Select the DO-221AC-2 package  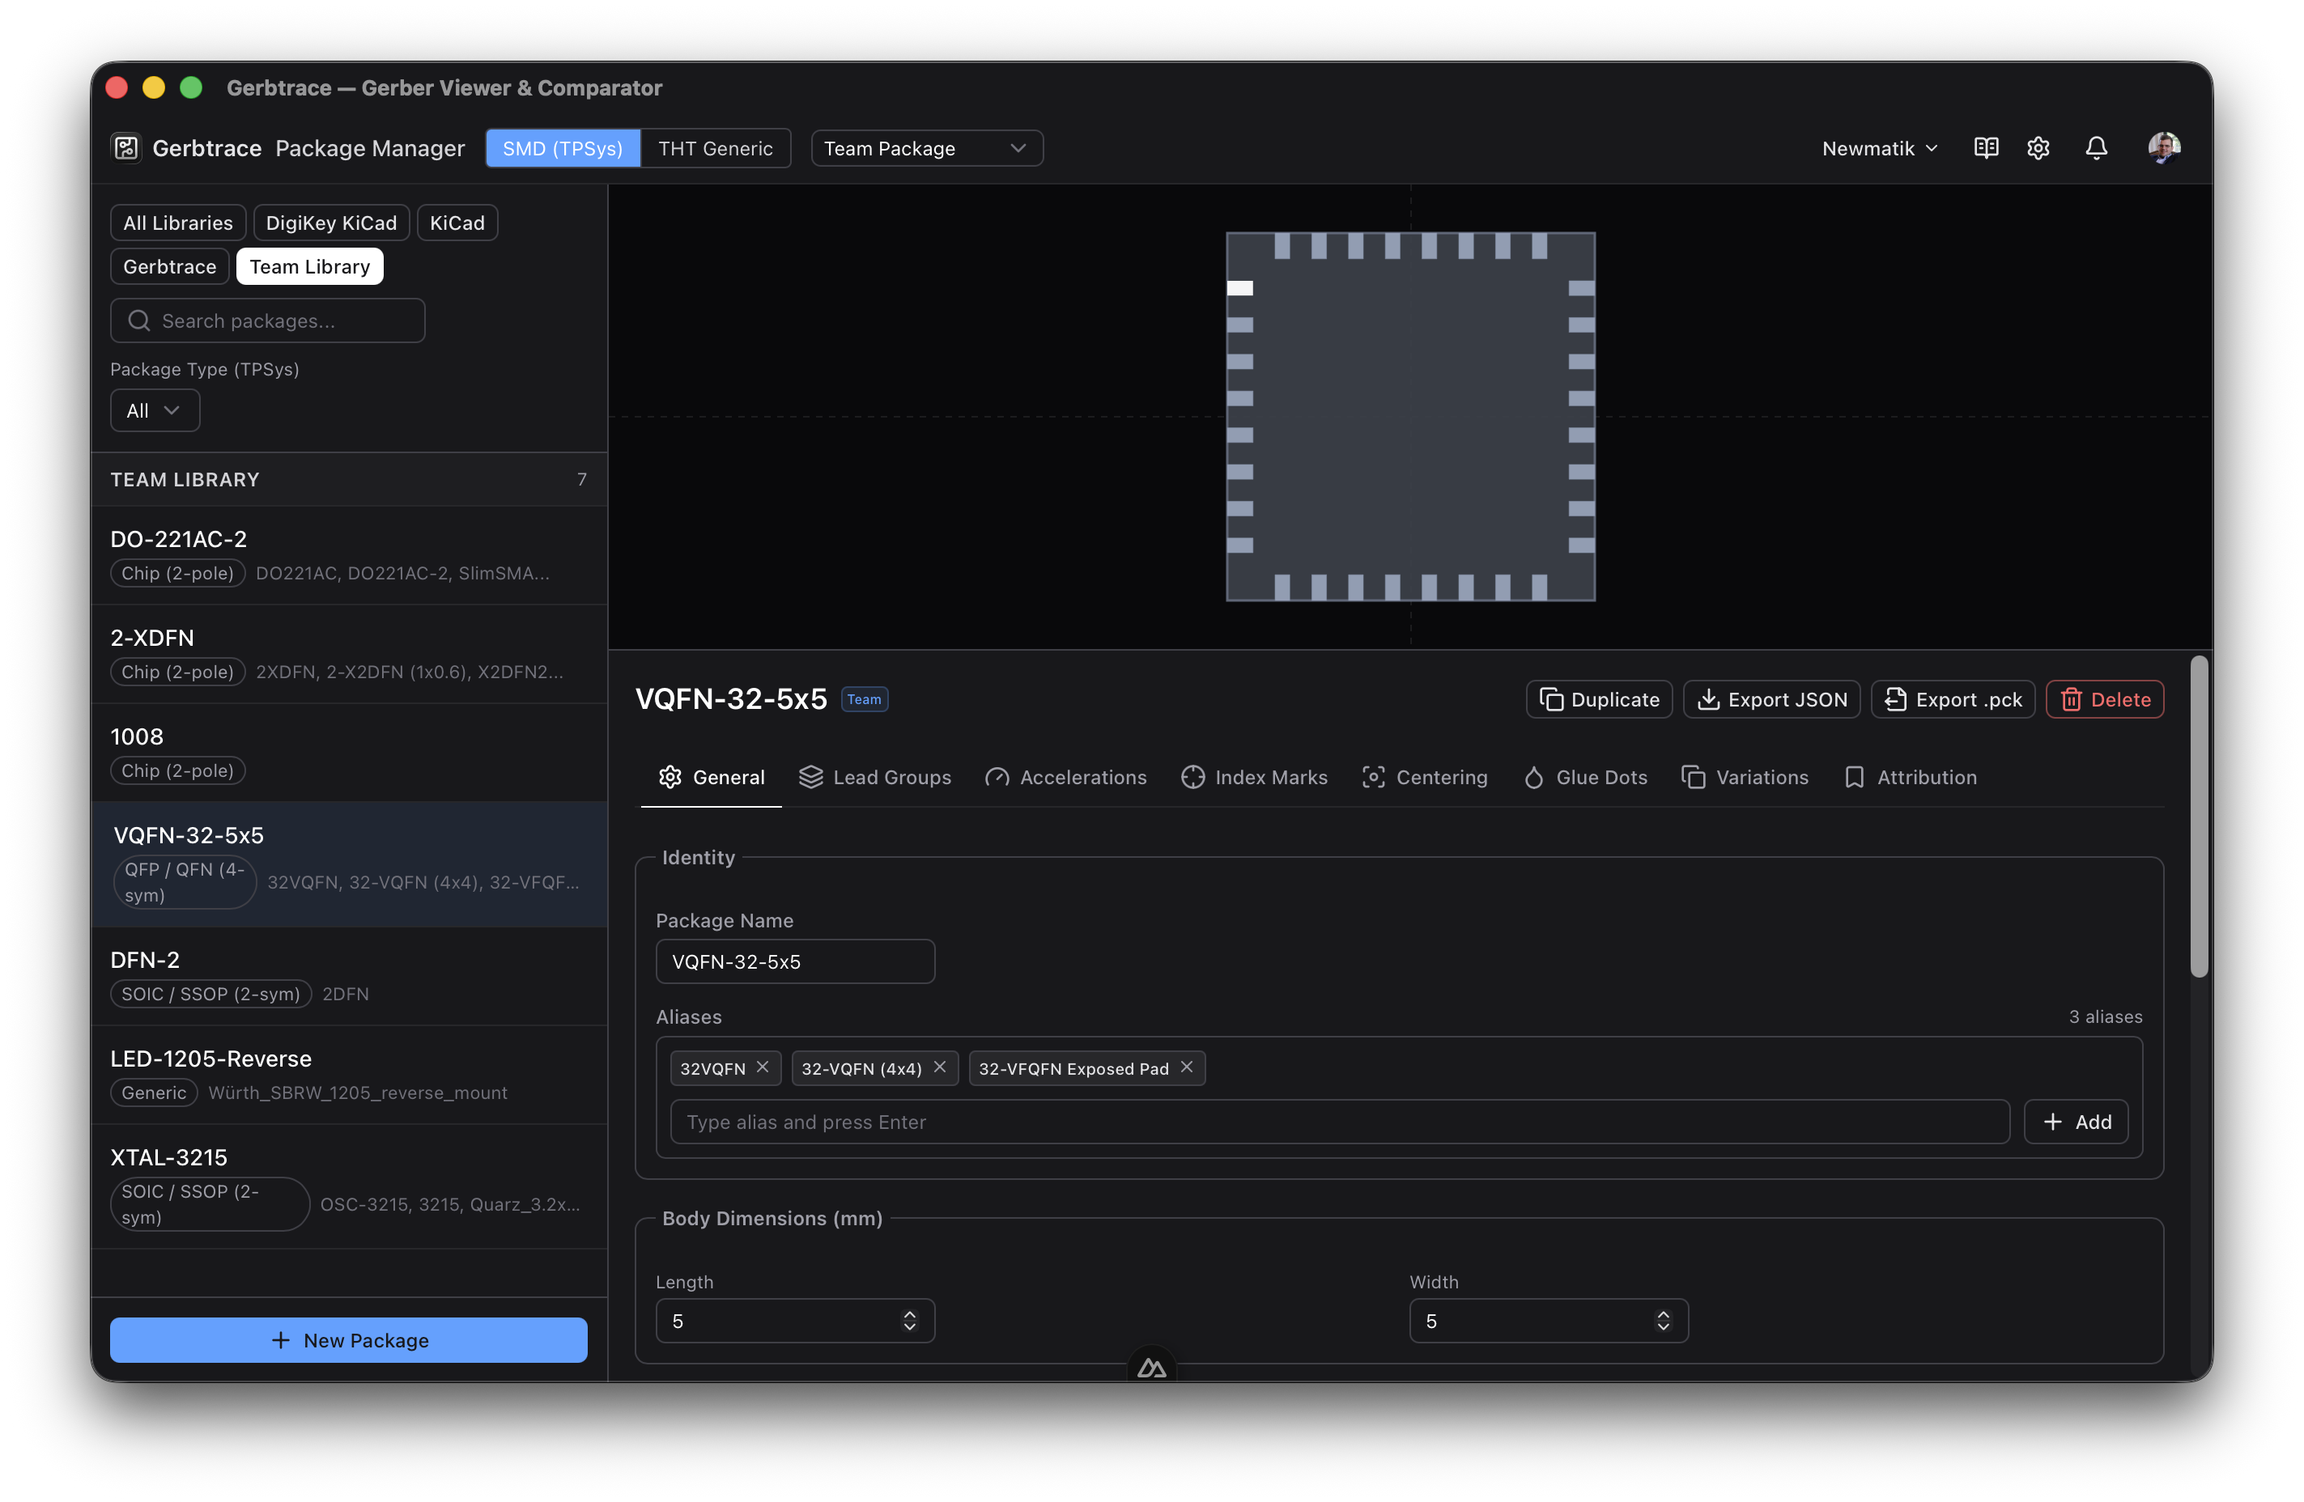coord(348,555)
